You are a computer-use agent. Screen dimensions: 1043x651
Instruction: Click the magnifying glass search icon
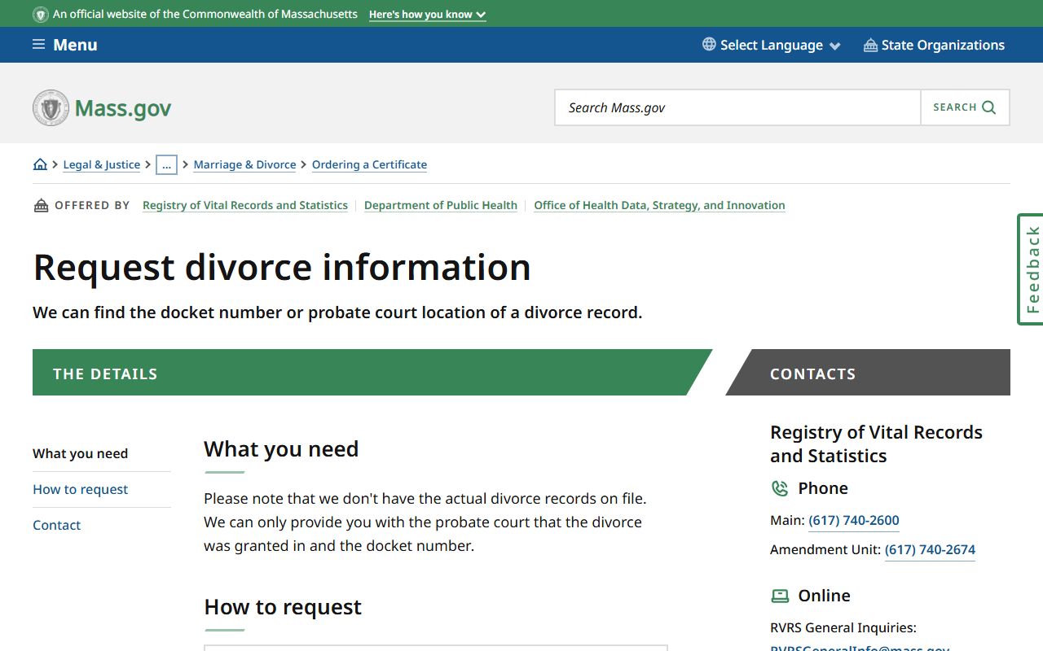tap(989, 107)
